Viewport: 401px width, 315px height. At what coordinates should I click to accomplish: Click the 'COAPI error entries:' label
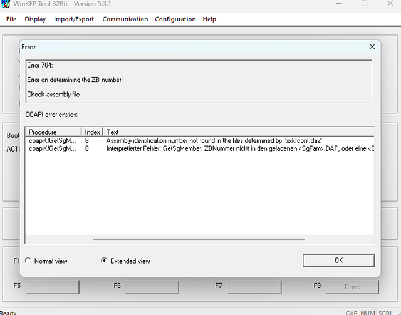pos(51,115)
